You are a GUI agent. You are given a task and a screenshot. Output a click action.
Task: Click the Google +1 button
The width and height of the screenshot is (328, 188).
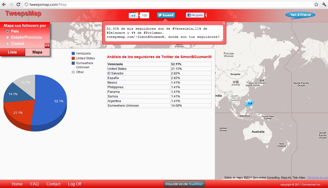pos(134,15)
